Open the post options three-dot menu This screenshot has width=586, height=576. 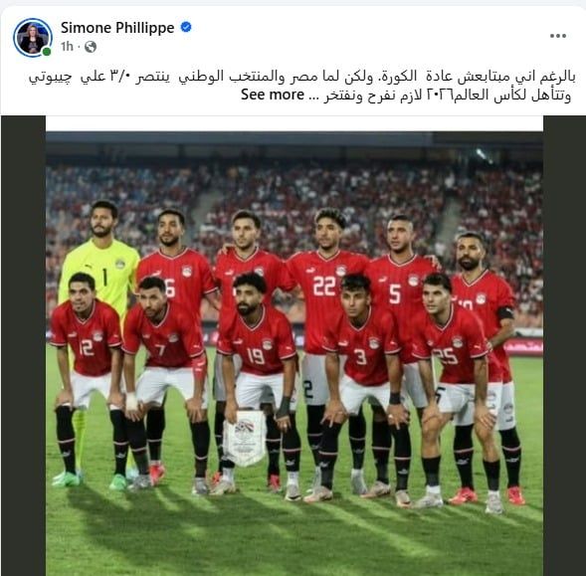click(557, 36)
